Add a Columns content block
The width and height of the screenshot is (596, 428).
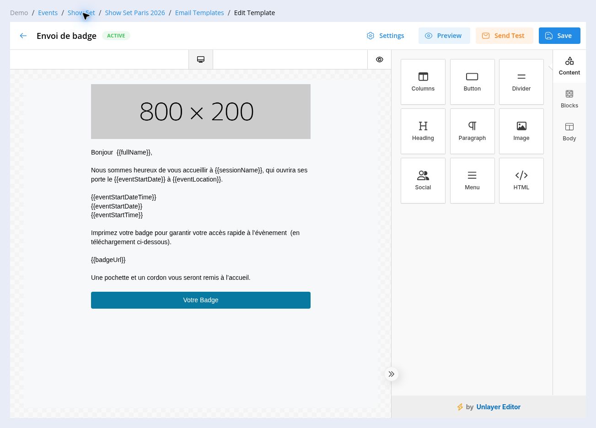tap(423, 82)
